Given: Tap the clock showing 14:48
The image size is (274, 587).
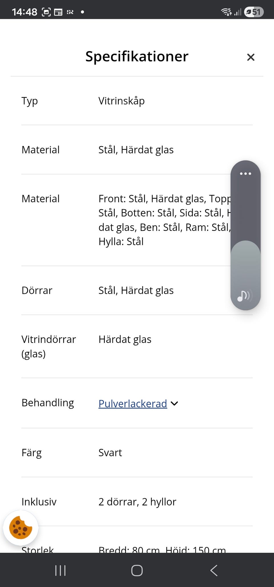Looking at the screenshot, I should tap(25, 12).
